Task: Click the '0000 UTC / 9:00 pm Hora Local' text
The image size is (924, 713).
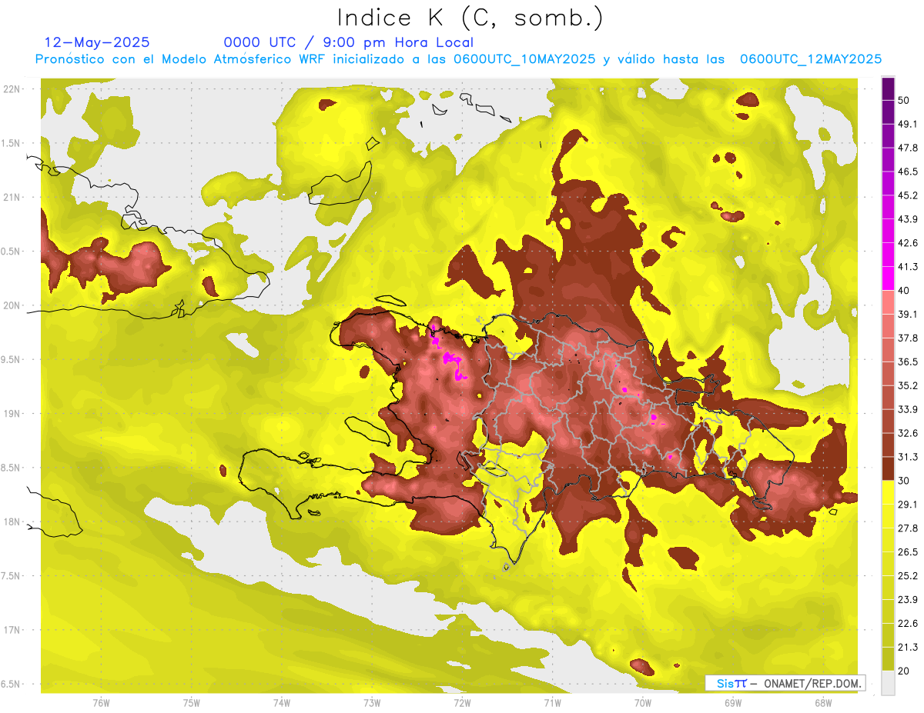Action: pyautogui.click(x=349, y=42)
